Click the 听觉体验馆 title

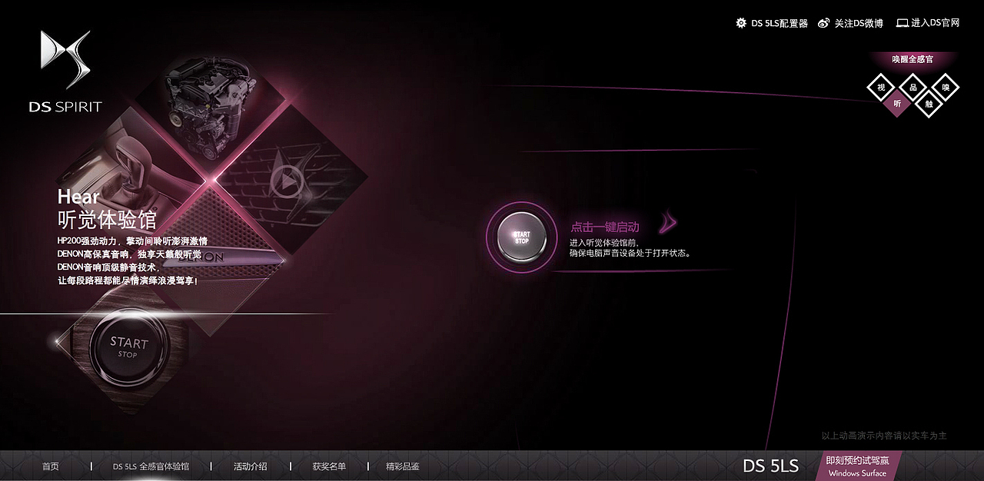click(x=107, y=221)
